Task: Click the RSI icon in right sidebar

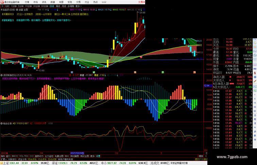Action: pos(255,69)
